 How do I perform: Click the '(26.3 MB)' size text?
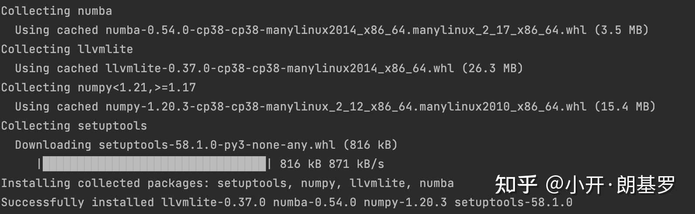click(492, 68)
